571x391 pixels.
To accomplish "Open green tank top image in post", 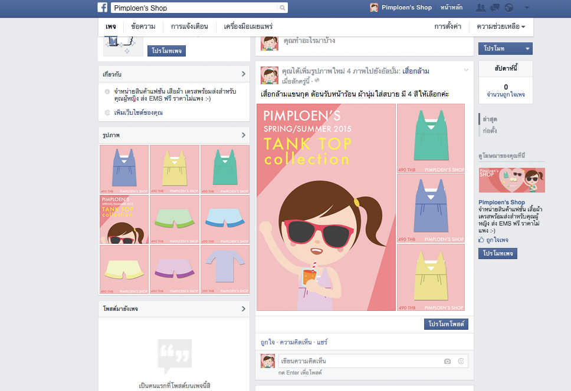I will (x=431, y=138).
